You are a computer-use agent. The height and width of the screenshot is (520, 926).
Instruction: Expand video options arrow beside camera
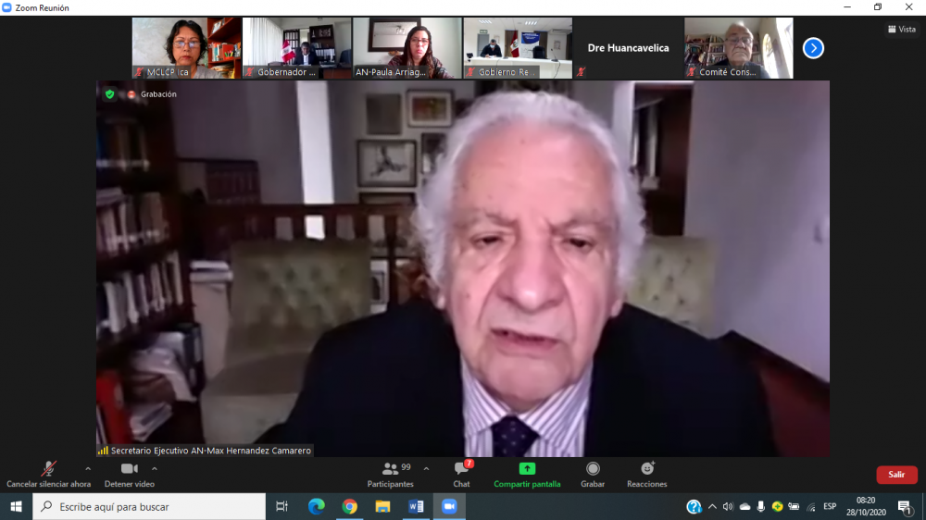click(x=154, y=468)
